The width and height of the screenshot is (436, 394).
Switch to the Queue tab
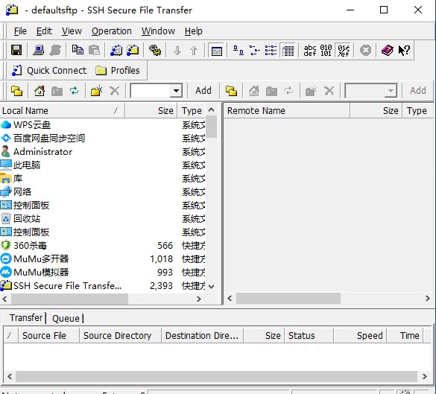[x=66, y=319]
